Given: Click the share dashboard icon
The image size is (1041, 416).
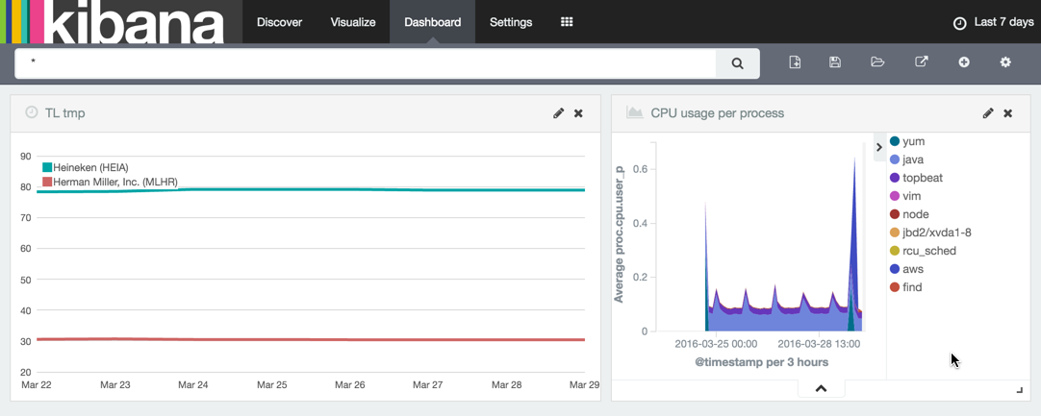Looking at the screenshot, I should click(921, 62).
